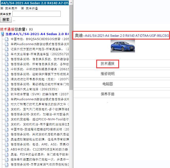This screenshot has width=170, height=168.
Task: Open bulletin 售后服务说明-尽管没有漏气依然存在轮胎
Action: coord(40,164)
